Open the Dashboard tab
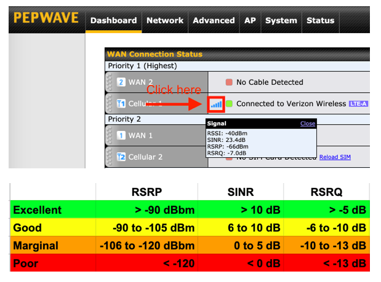This screenshot has width=381, height=282. click(113, 20)
